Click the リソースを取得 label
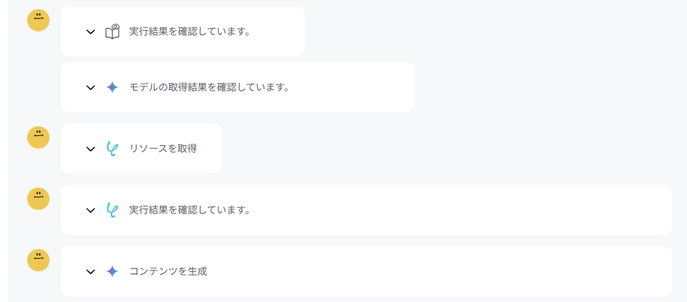687x302 pixels. 163,149
